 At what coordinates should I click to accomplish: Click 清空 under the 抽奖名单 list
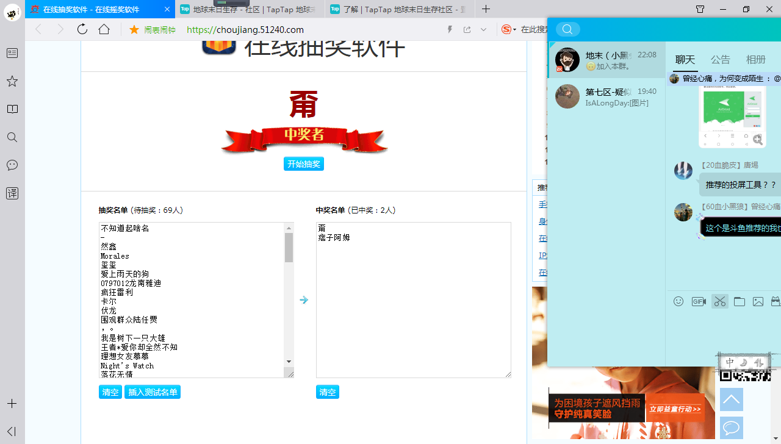click(x=110, y=392)
